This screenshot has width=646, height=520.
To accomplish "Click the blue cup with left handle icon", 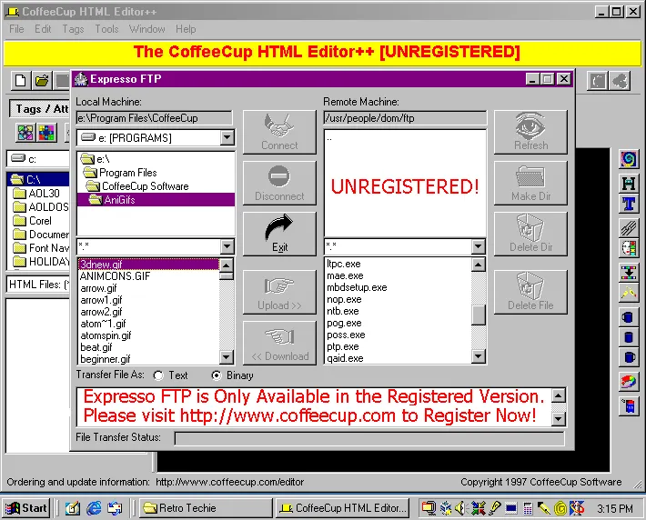I will 629,317.
